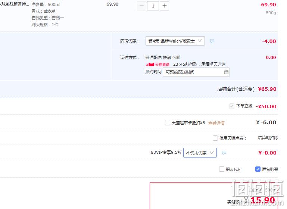Open the 可预约配送时间 delivery time field
This screenshot has width=287, height=209.
[x=196, y=72]
